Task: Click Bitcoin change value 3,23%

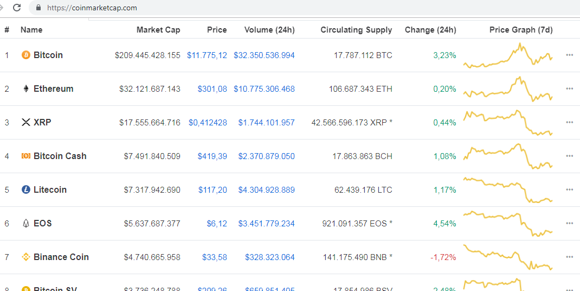Action: (x=444, y=55)
